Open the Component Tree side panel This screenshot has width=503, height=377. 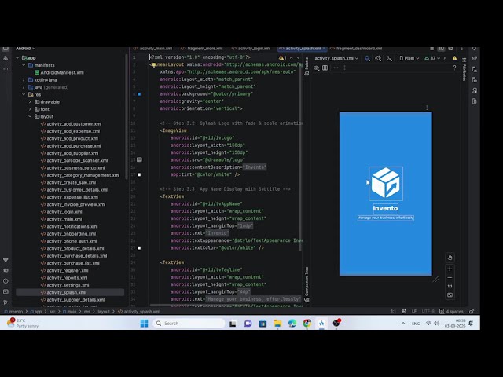point(307,284)
